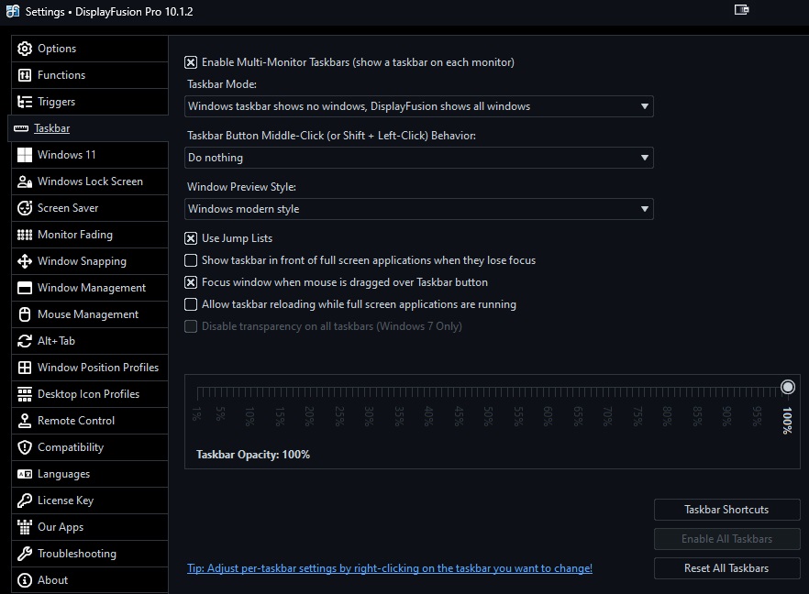Open the Window Position Profiles section
The image size is (809, 594).
click(97, 368)
